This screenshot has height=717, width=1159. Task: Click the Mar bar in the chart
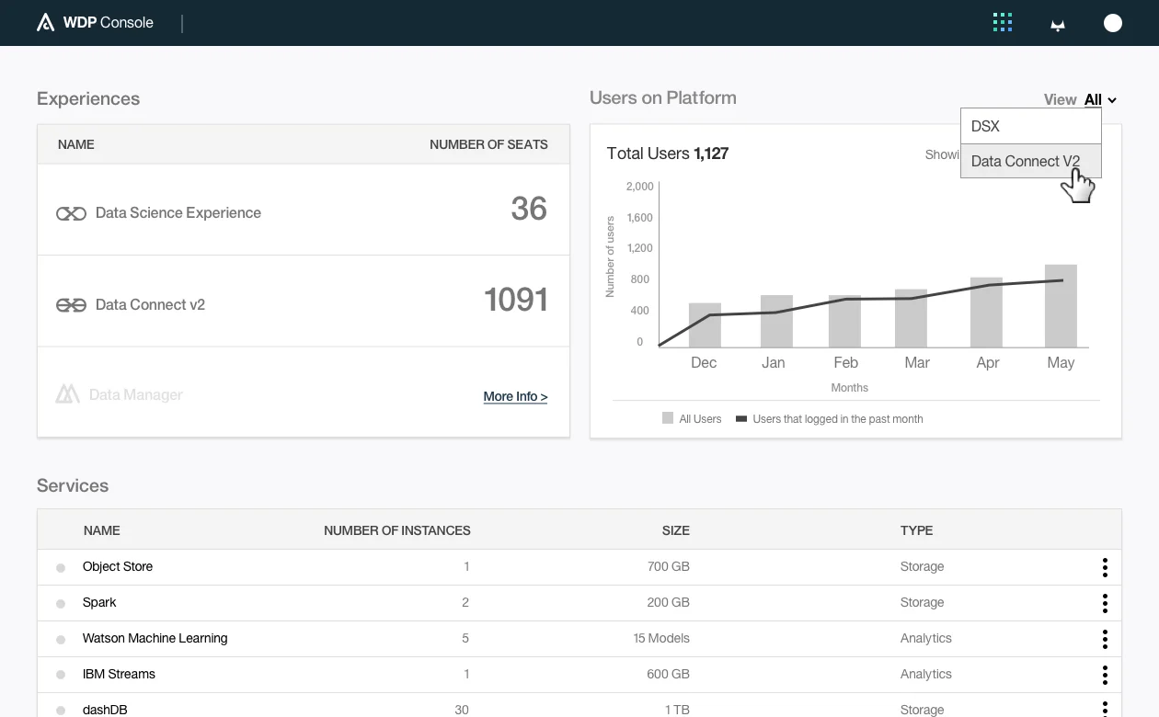point(911,318)
